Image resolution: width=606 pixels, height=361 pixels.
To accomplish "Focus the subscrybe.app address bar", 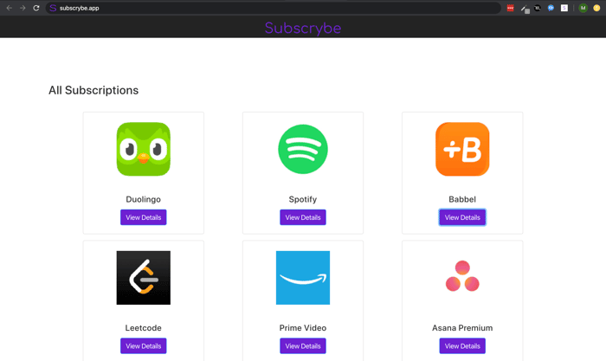I will tap(274, 8).
